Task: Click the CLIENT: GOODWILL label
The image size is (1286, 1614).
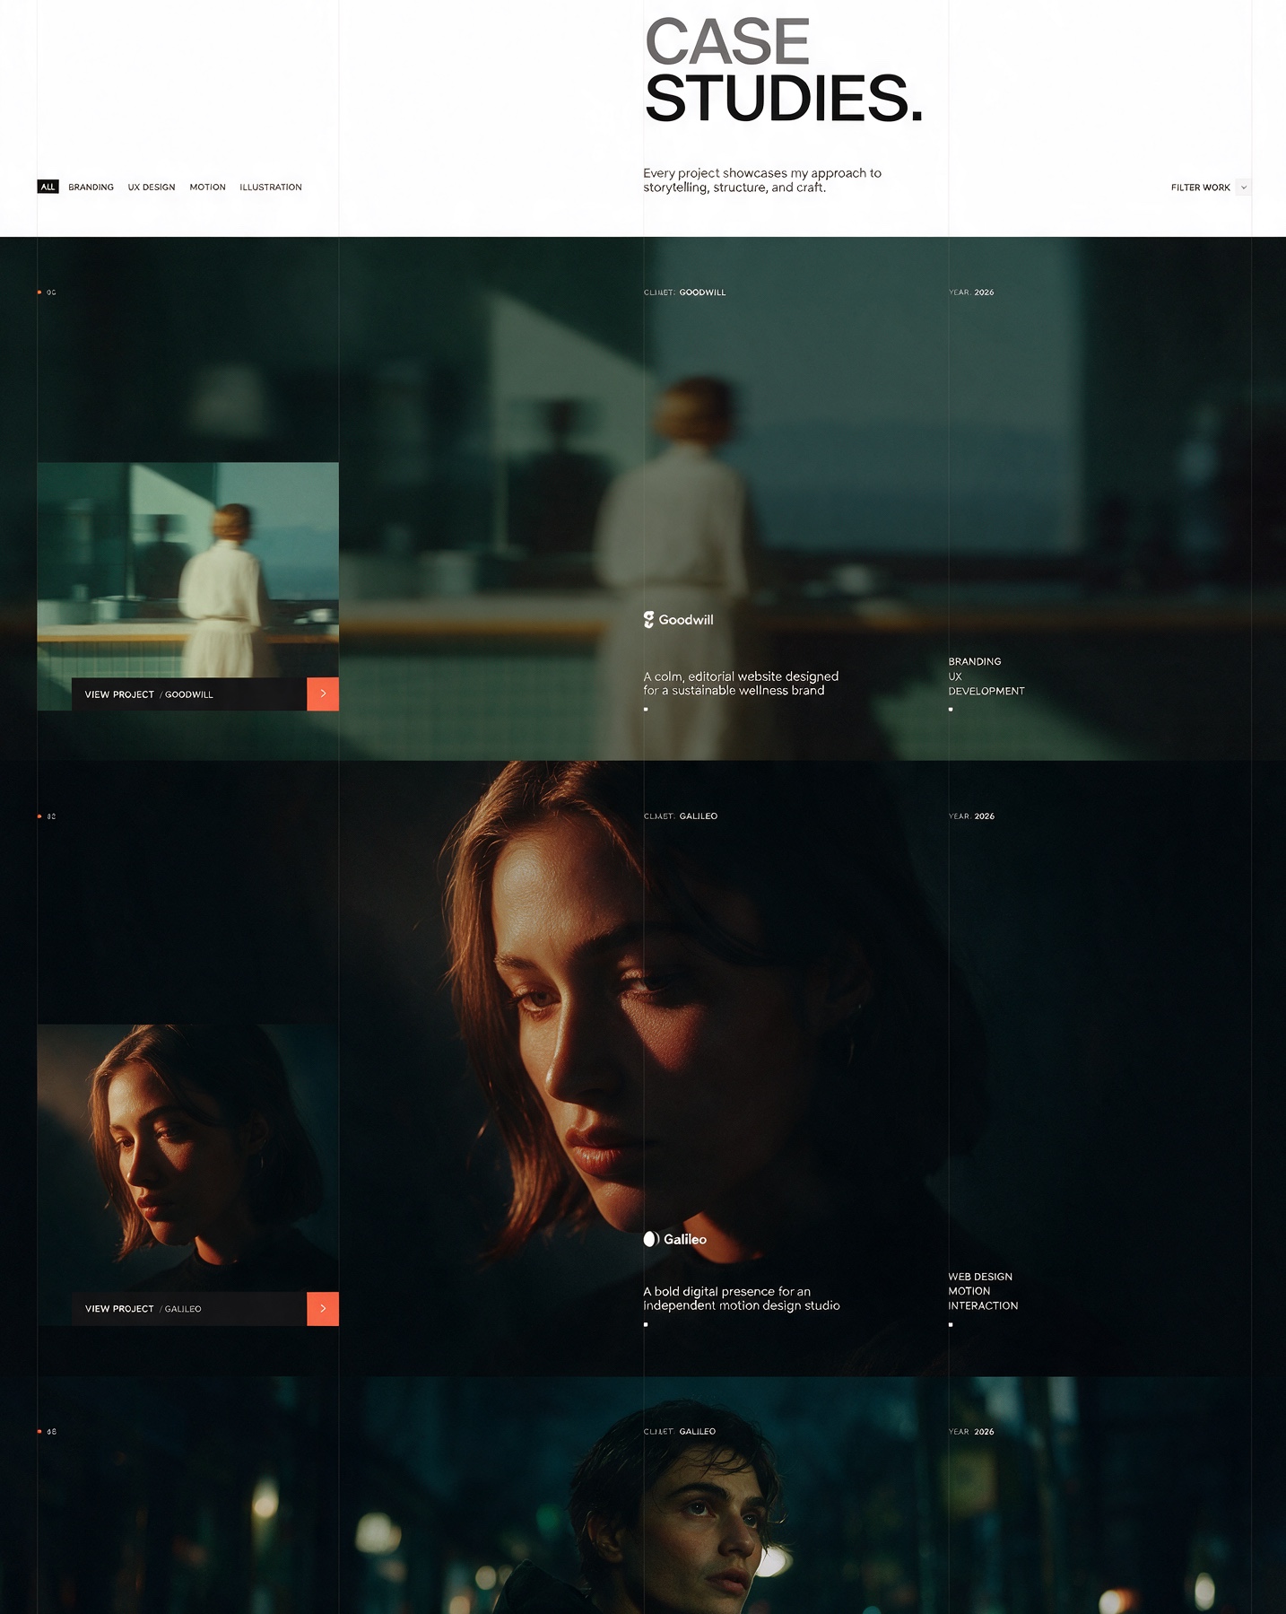Action: [x=685, y=292]
